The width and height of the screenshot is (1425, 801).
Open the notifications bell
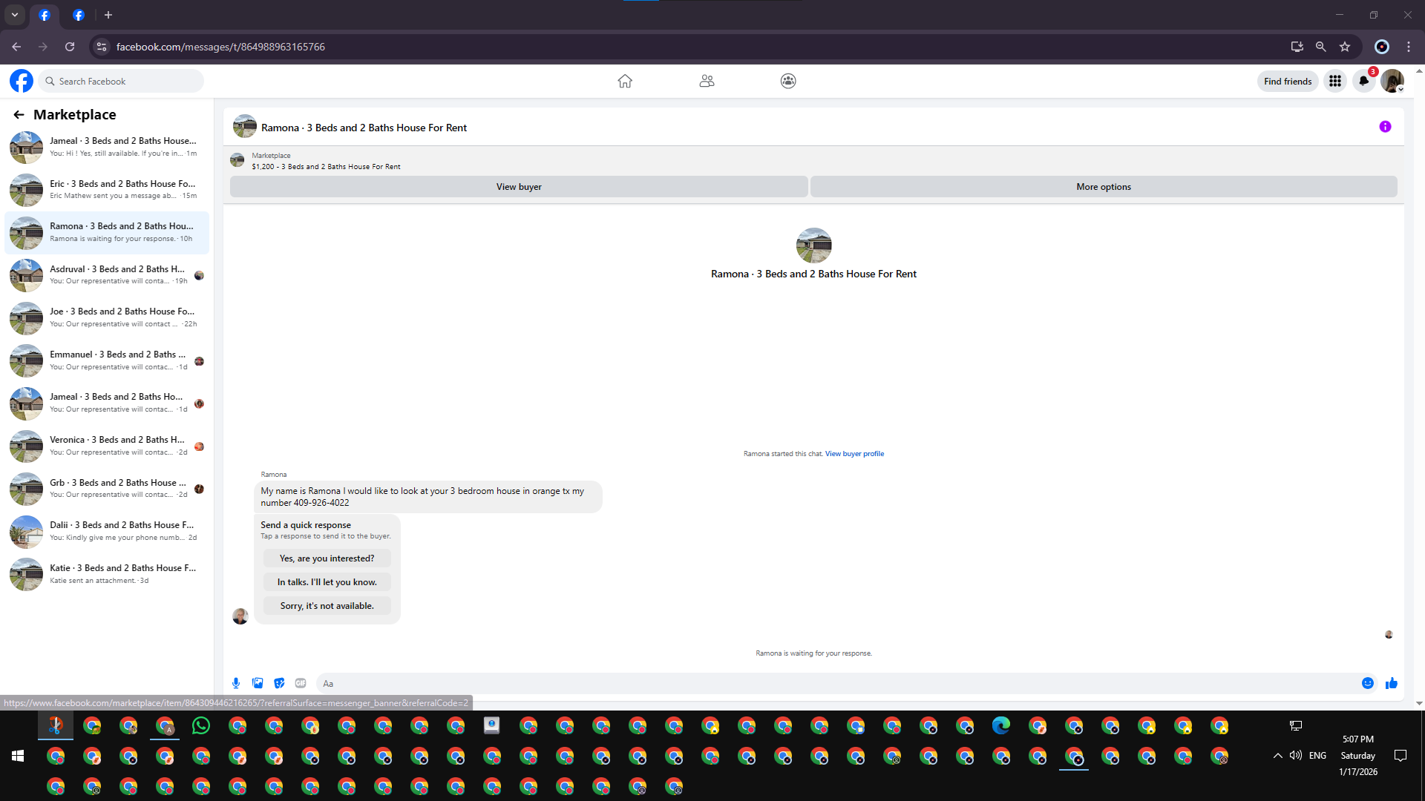pos(1363,81)
